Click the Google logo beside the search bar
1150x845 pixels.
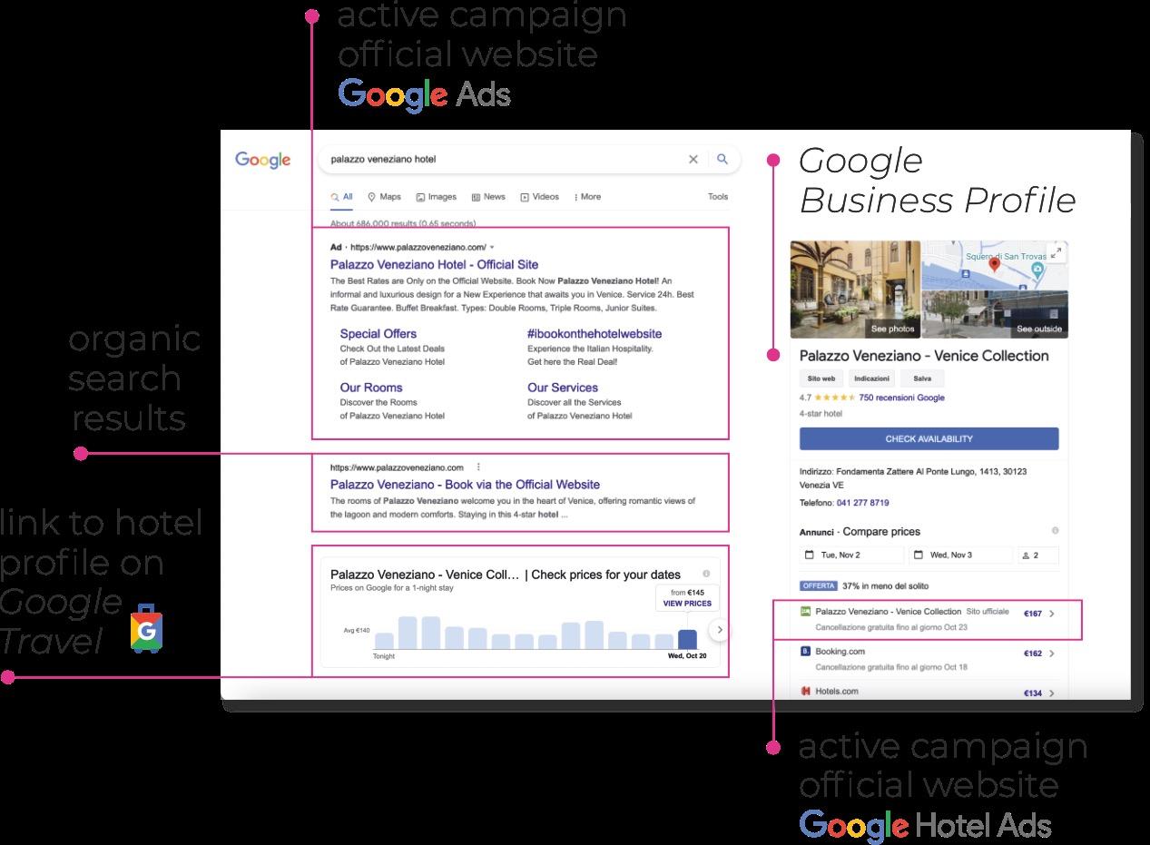click(262, 160)
